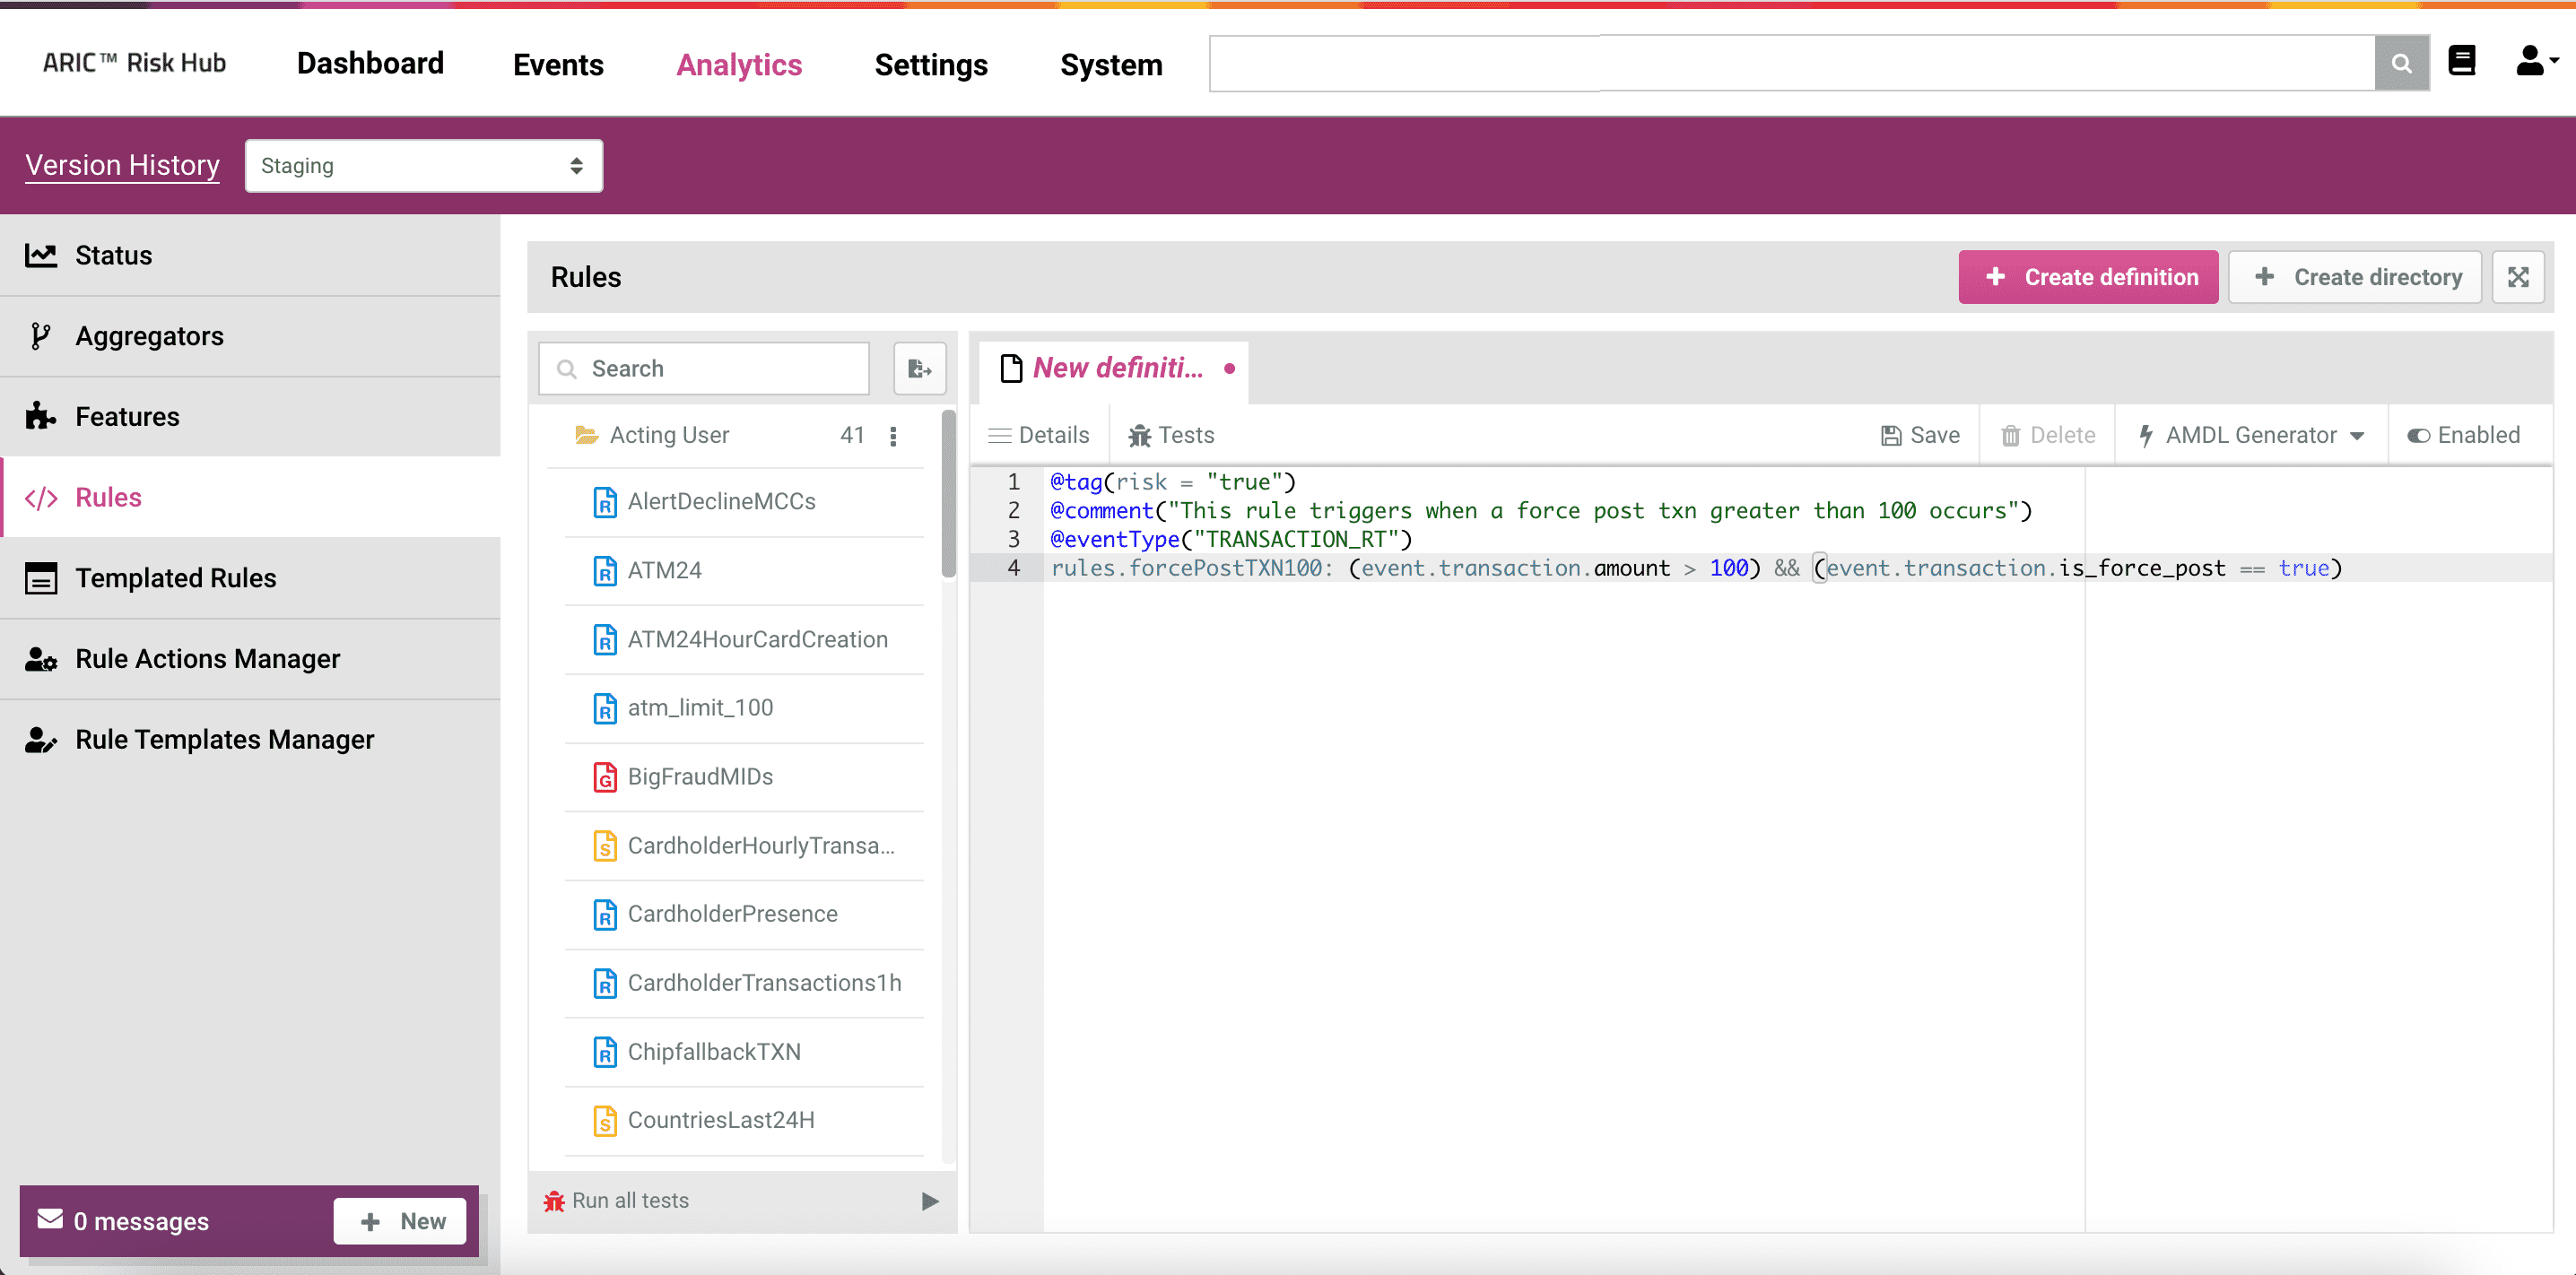Open Features in the sidebar
This screenshot has height=1275, width=2576.
point(250,417)
